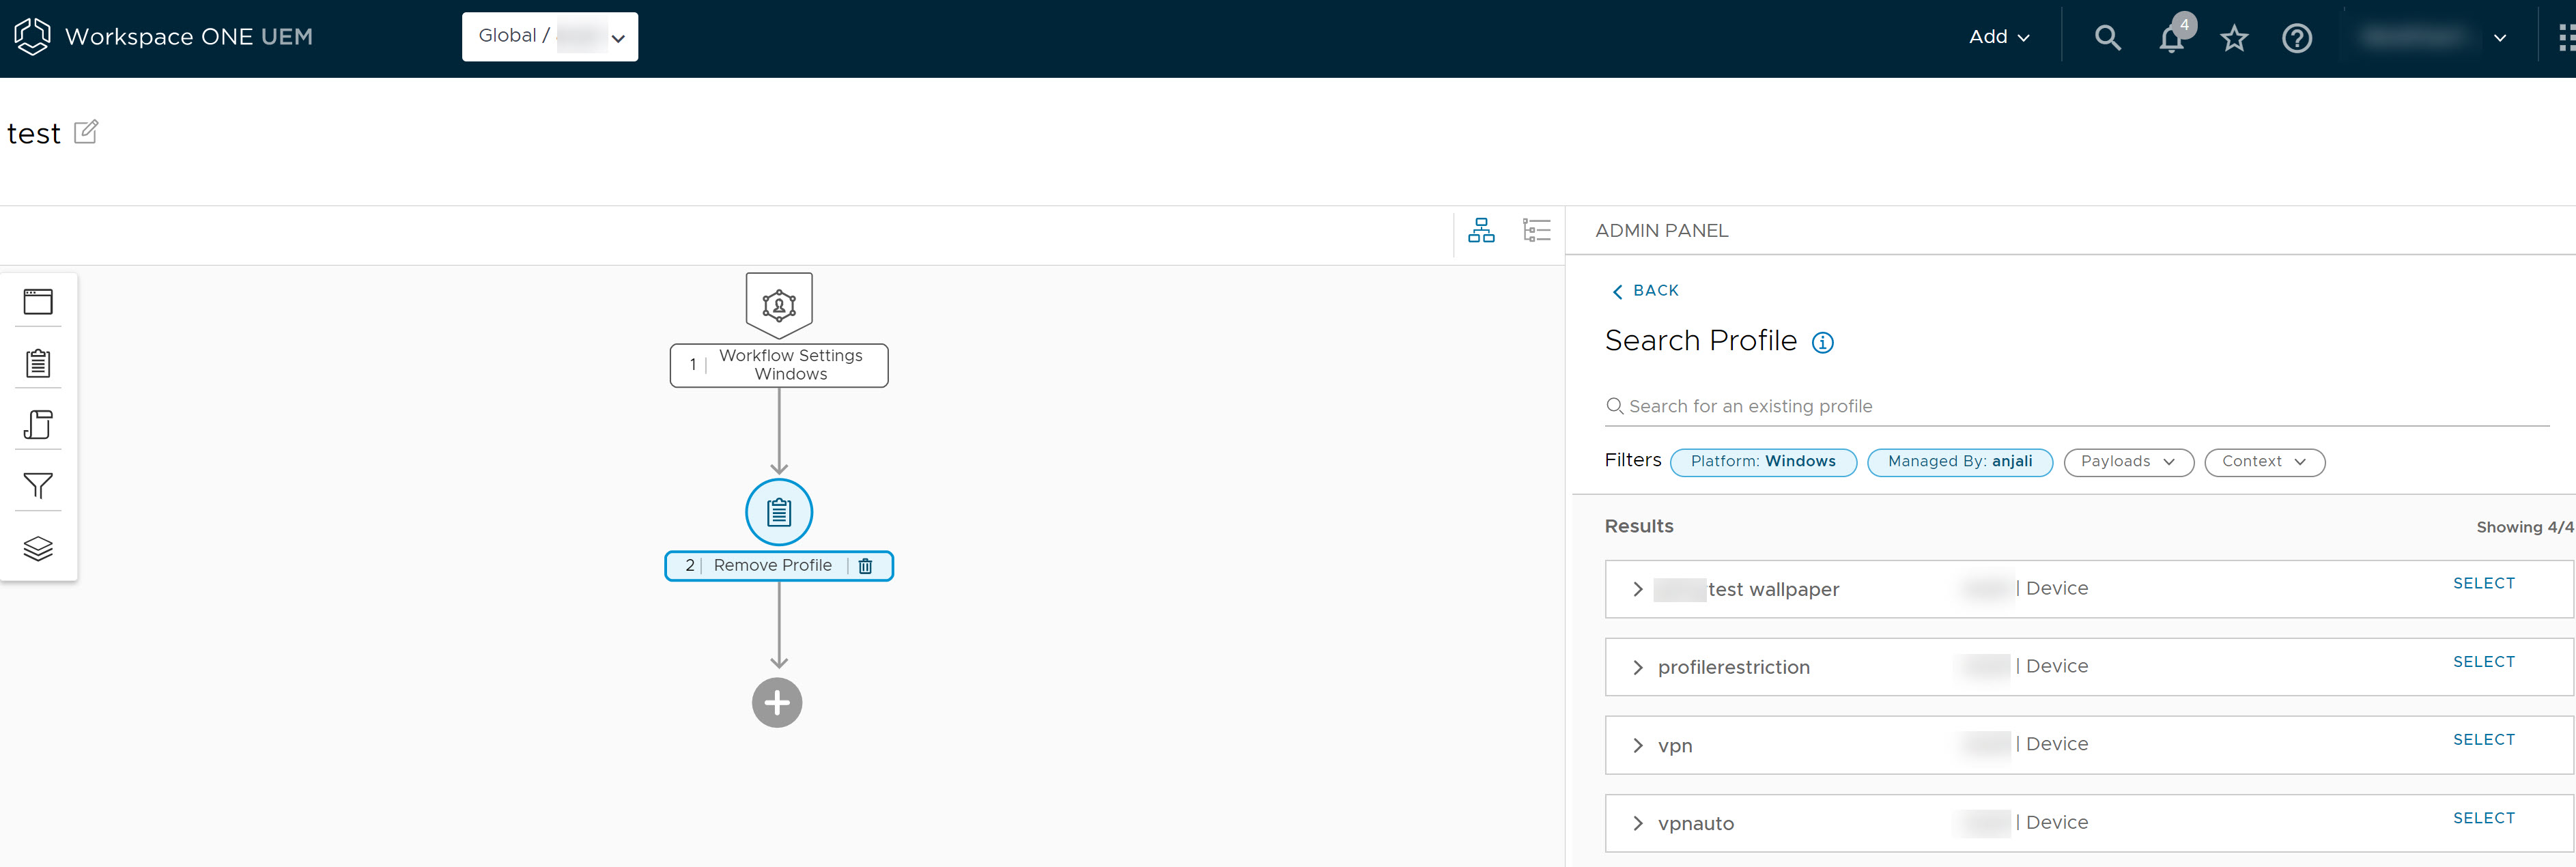
Task: Select the vpn profile
Action: pos(2483,740)
